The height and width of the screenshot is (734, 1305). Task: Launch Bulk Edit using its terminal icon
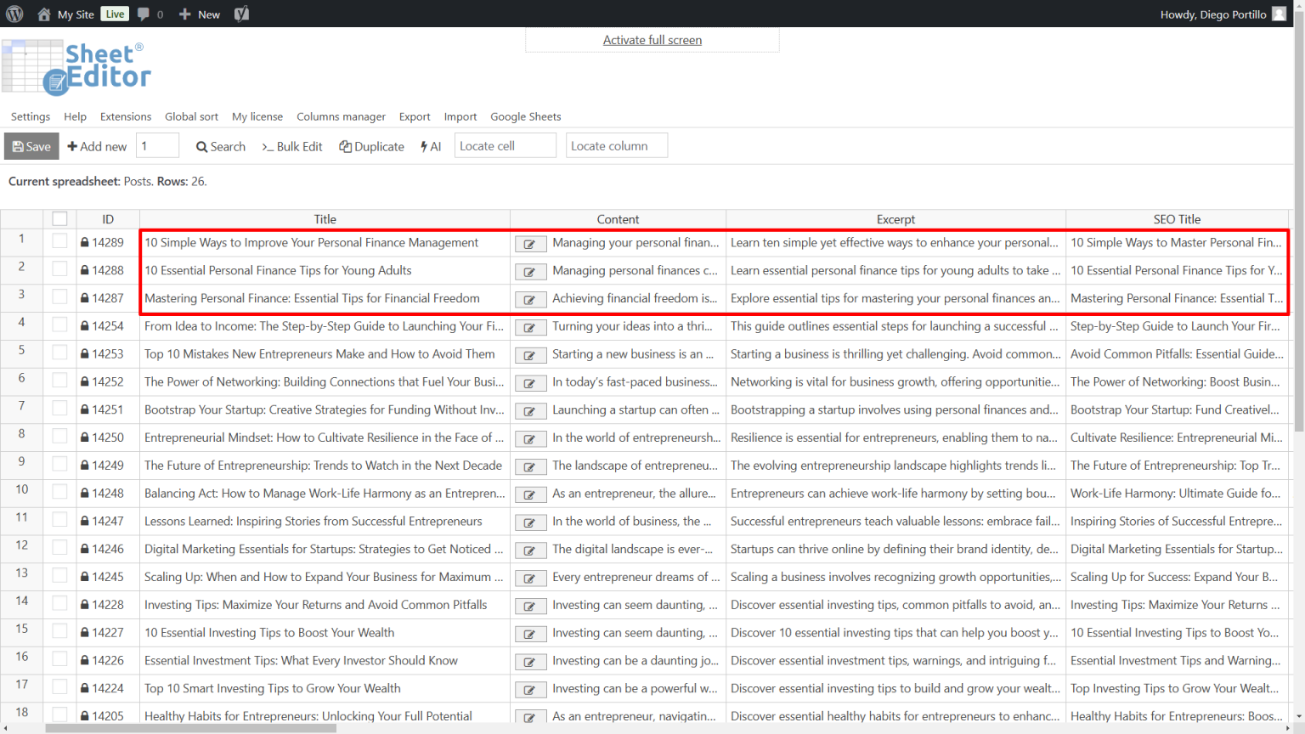point(266,146)
